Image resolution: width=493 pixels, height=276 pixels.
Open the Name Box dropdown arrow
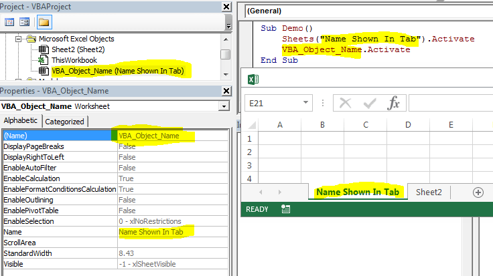click(305, 102)
